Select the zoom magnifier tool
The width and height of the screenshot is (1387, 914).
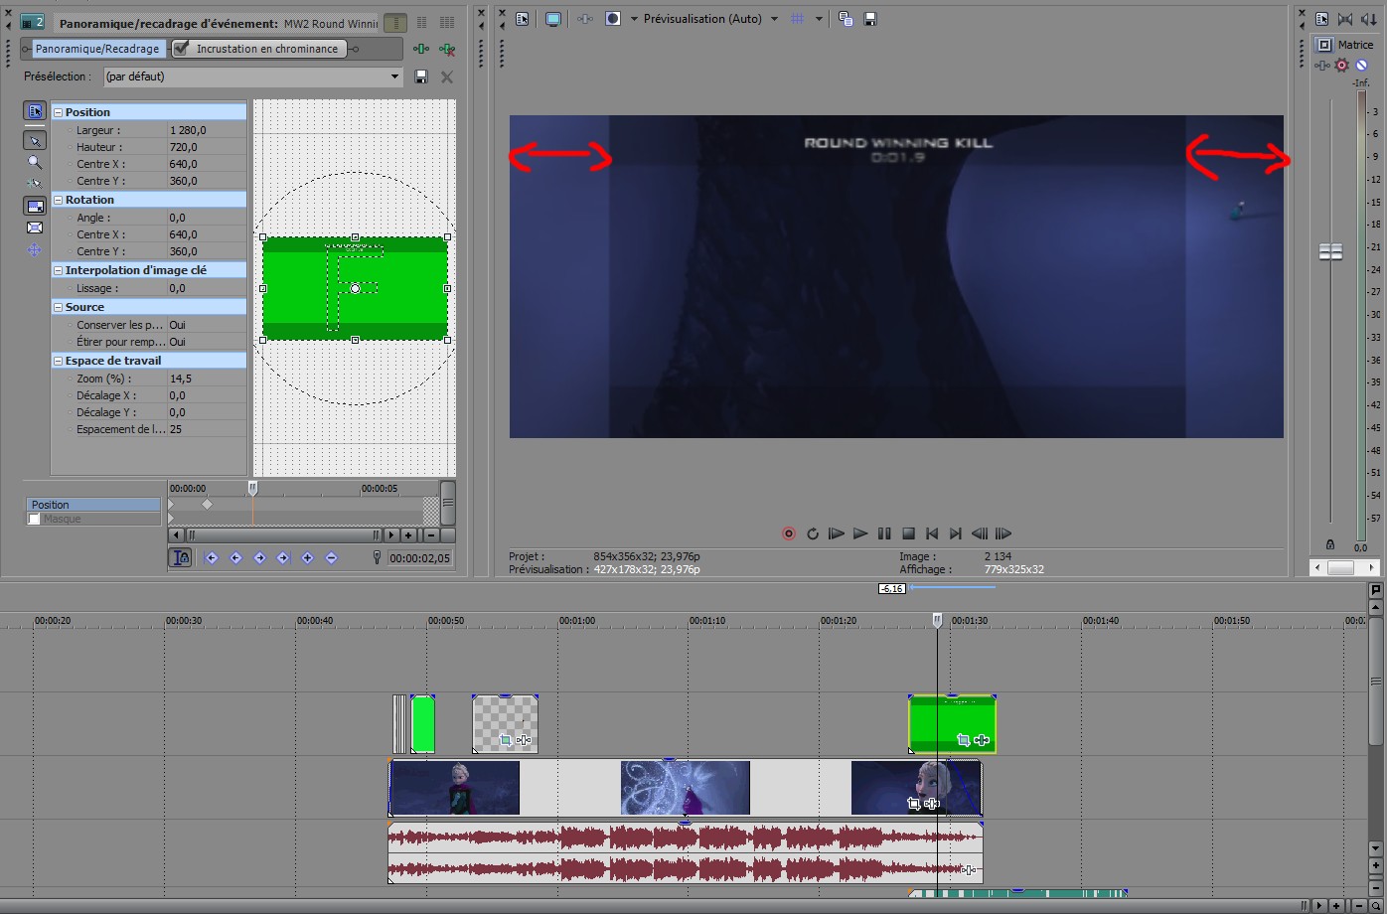click(x=34, y=162)
